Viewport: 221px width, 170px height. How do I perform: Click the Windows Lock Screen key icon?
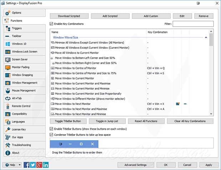click(x=8, y=52)
